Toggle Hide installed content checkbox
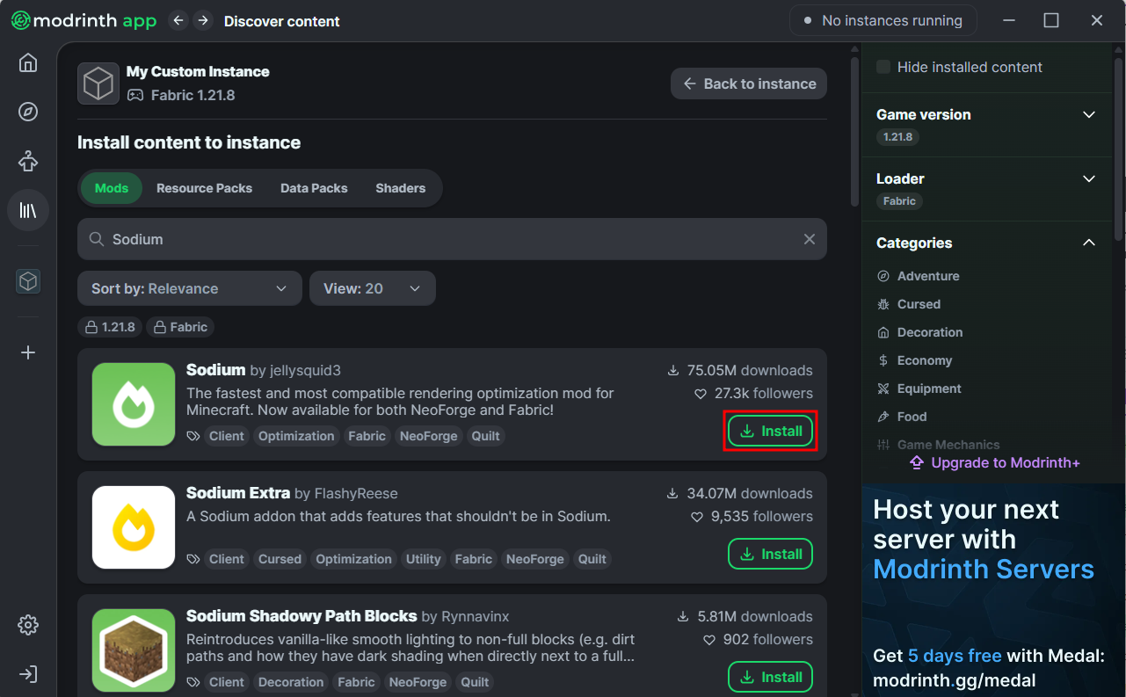This screenshot has height=697, width=1126. pyautogui.click(x=883, y=67)
